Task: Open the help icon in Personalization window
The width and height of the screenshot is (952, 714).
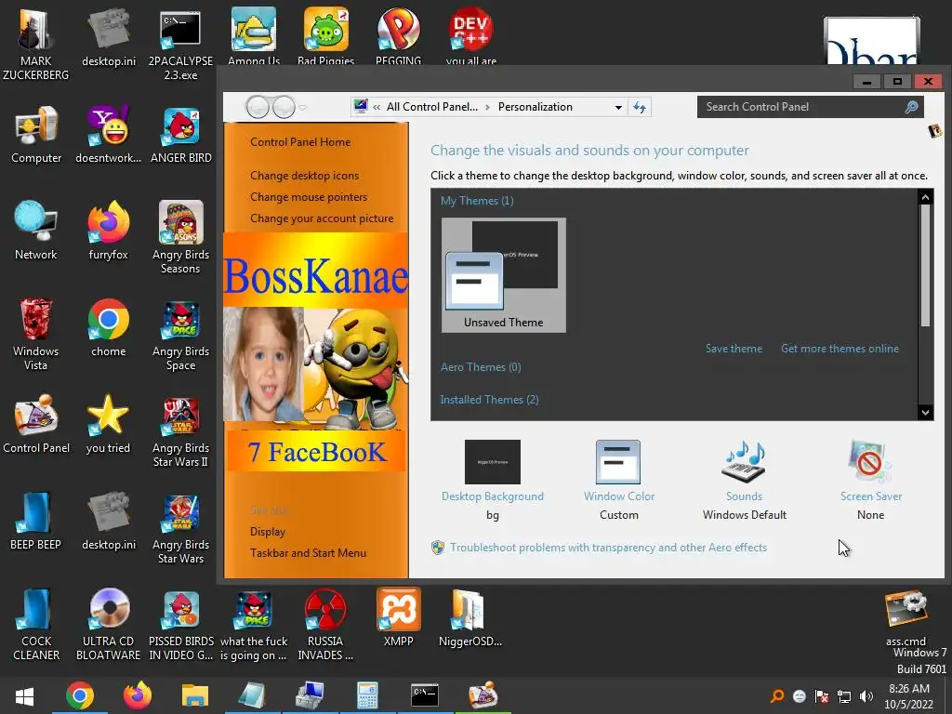Action: click(x=935, y=130)
